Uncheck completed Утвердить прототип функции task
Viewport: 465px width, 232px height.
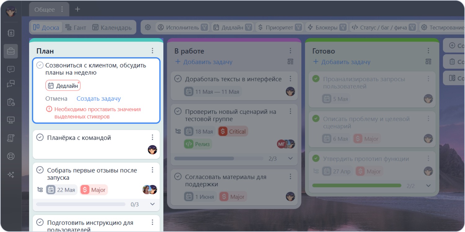[316, 158]
